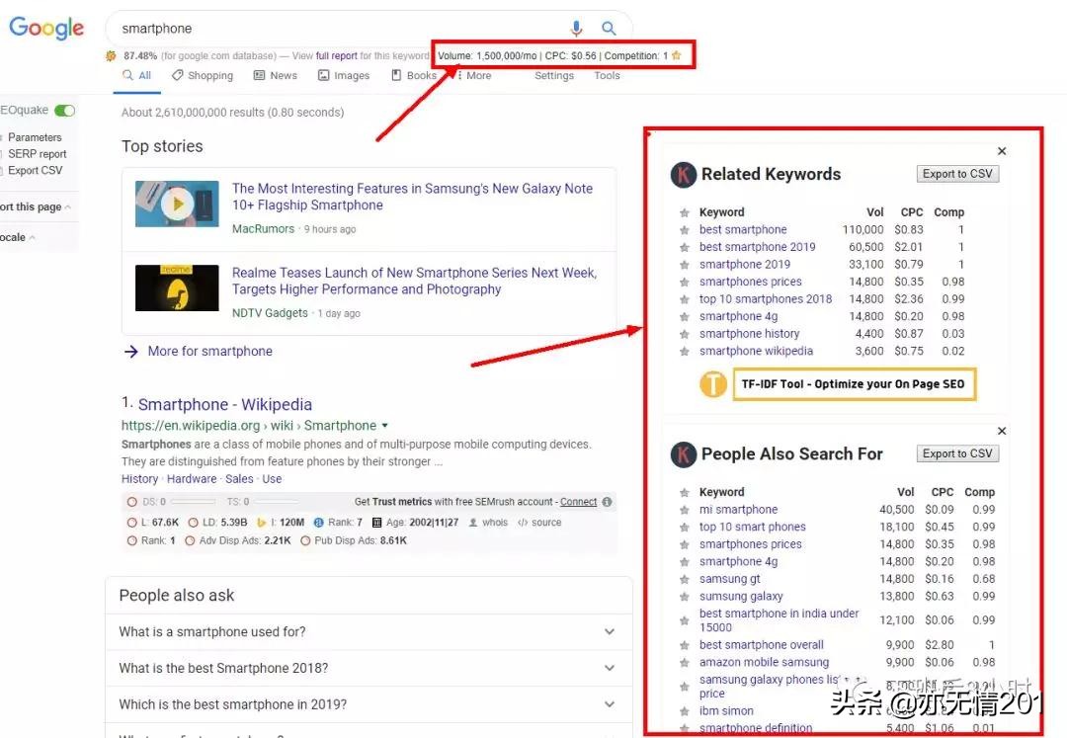
Task: Switch to the News tab
Action: pos(276,75)
